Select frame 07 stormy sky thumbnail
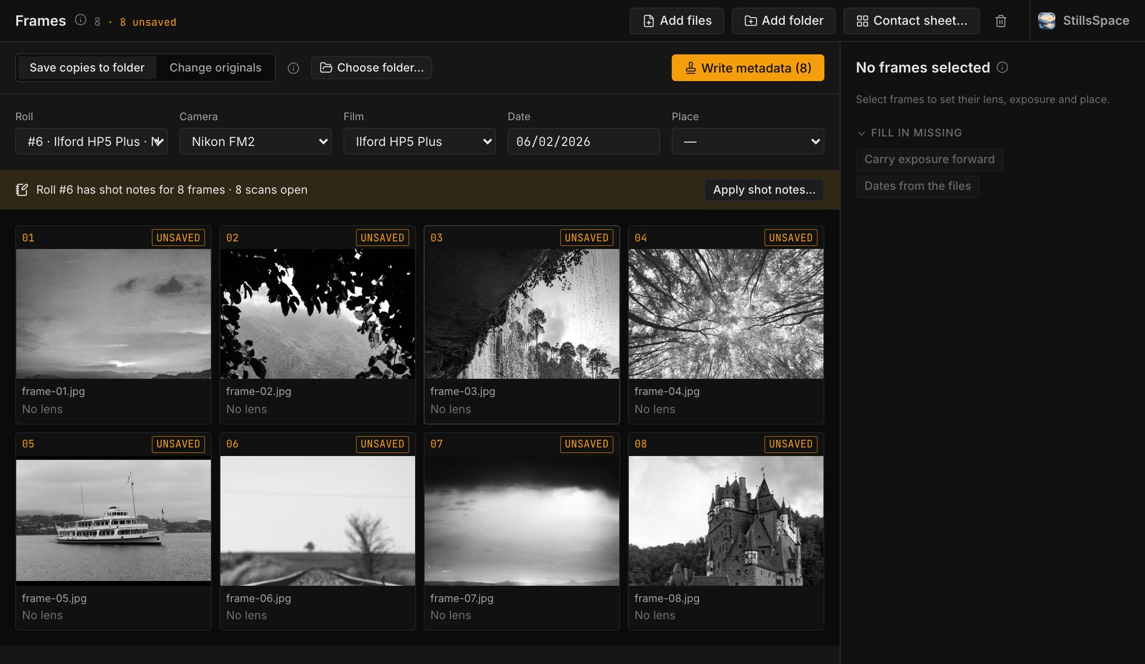The height and width of the screenshot is (664, 1145). pos(522,520)
